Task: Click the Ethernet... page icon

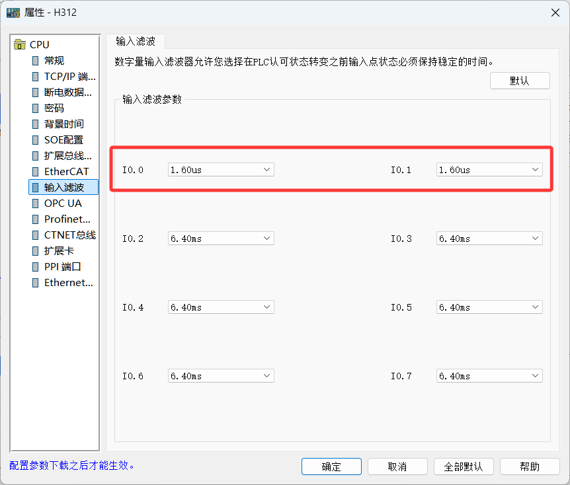Action: (35, 283)
